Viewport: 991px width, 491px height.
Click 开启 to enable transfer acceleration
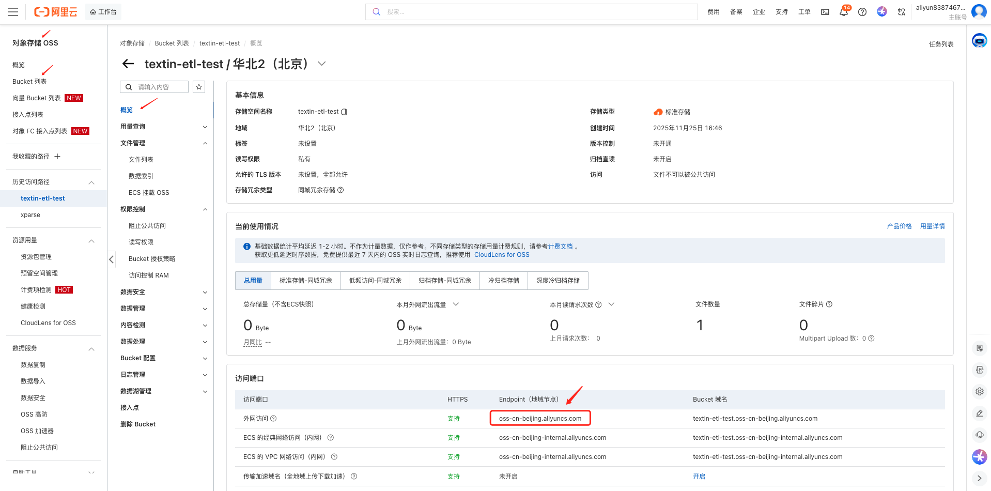pyautogui.click(x=699, y=477)
